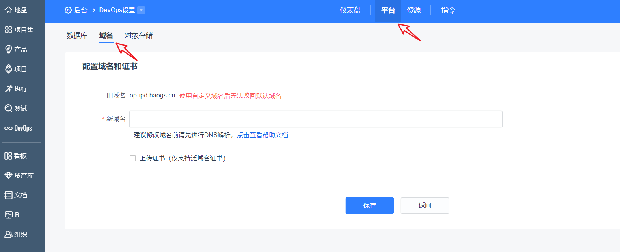Click the 保存 button
Screen dimensions: 620x252
point(370,206)
